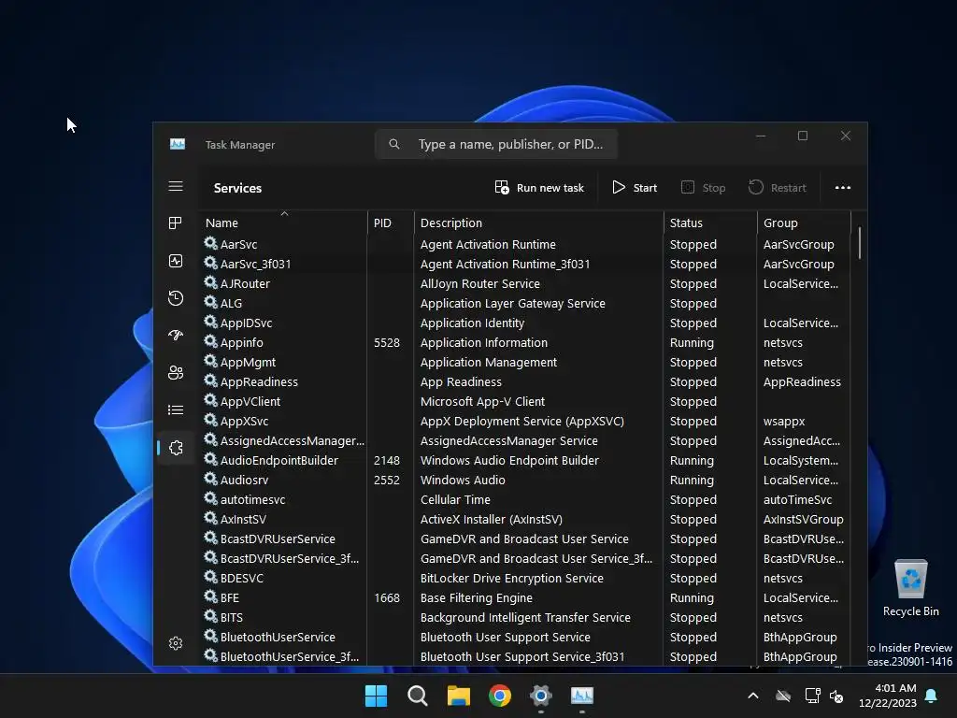Open the hamburger navigation menu
The height and width of the screenshot is (718, 957).
pyautogui.click(x=176, y=186)
